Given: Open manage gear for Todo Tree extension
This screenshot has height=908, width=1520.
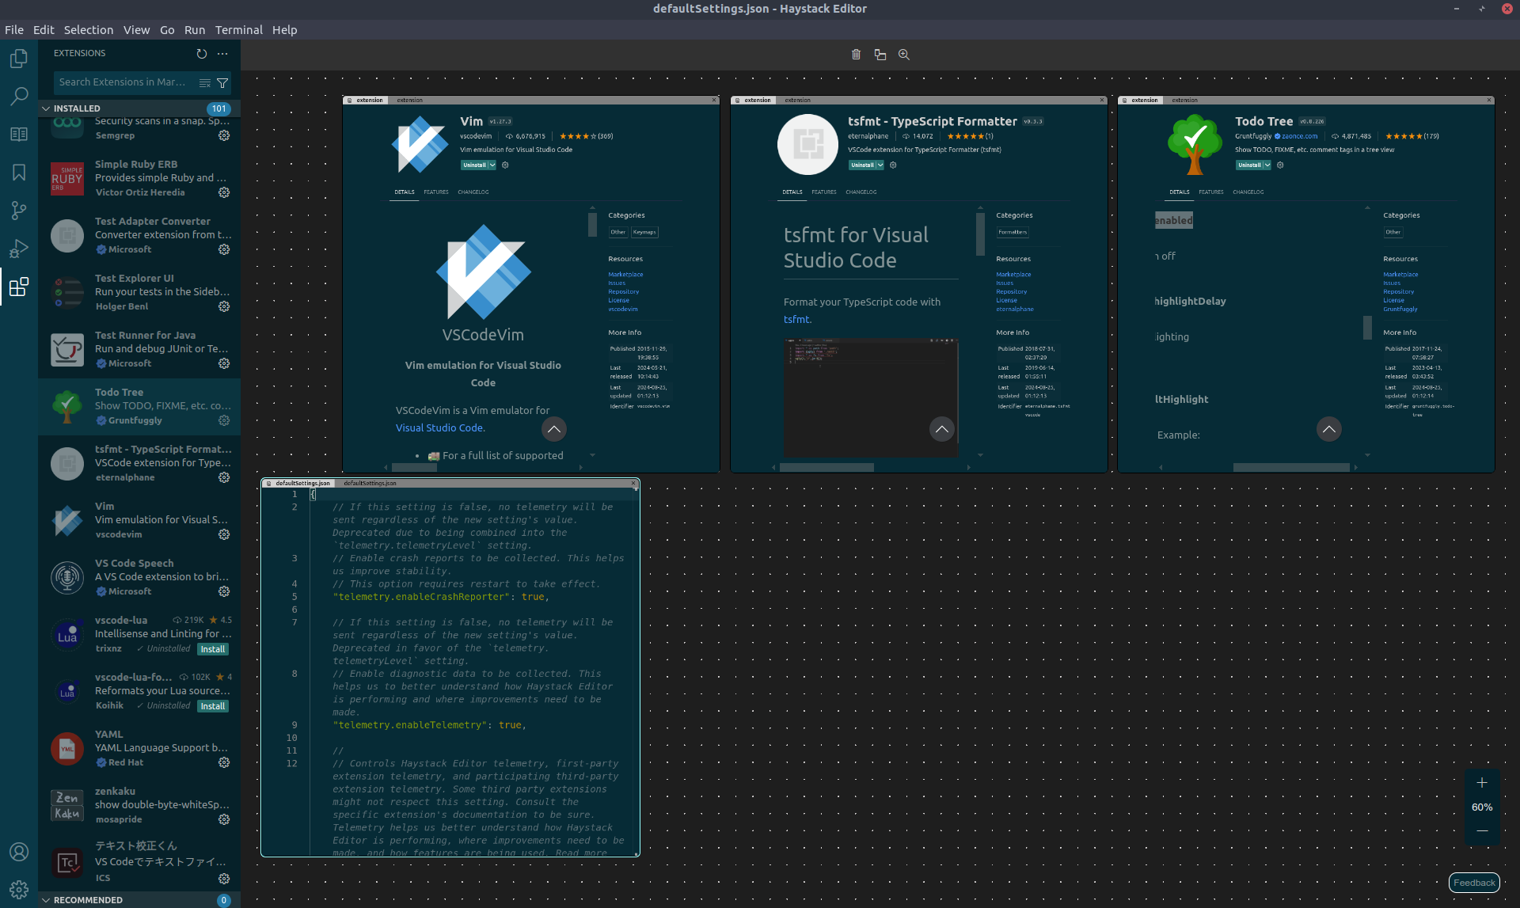Looking at the screenshot, I should click(224, 420).
